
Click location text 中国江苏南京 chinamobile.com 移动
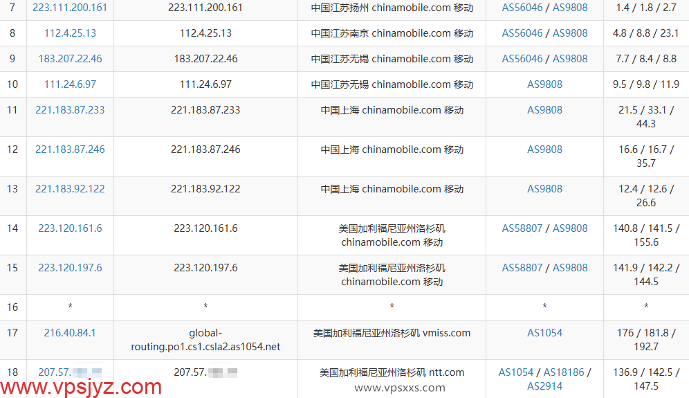pyautogui.click(x=392, y=33)
